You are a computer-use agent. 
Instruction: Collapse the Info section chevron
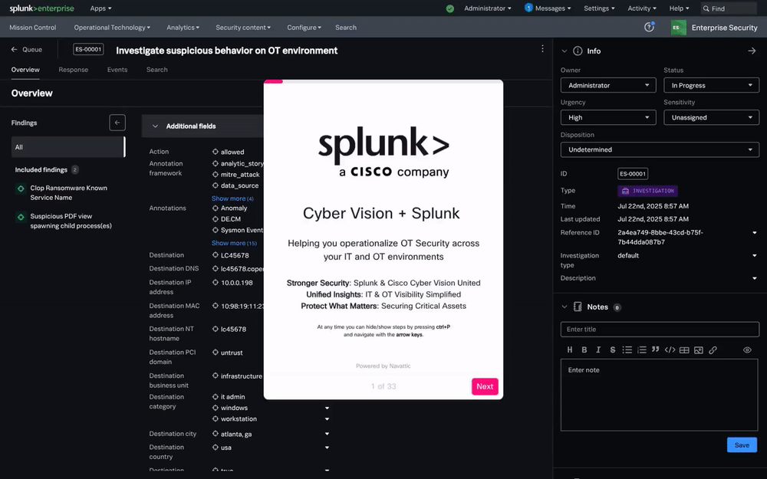coord(564,51)
